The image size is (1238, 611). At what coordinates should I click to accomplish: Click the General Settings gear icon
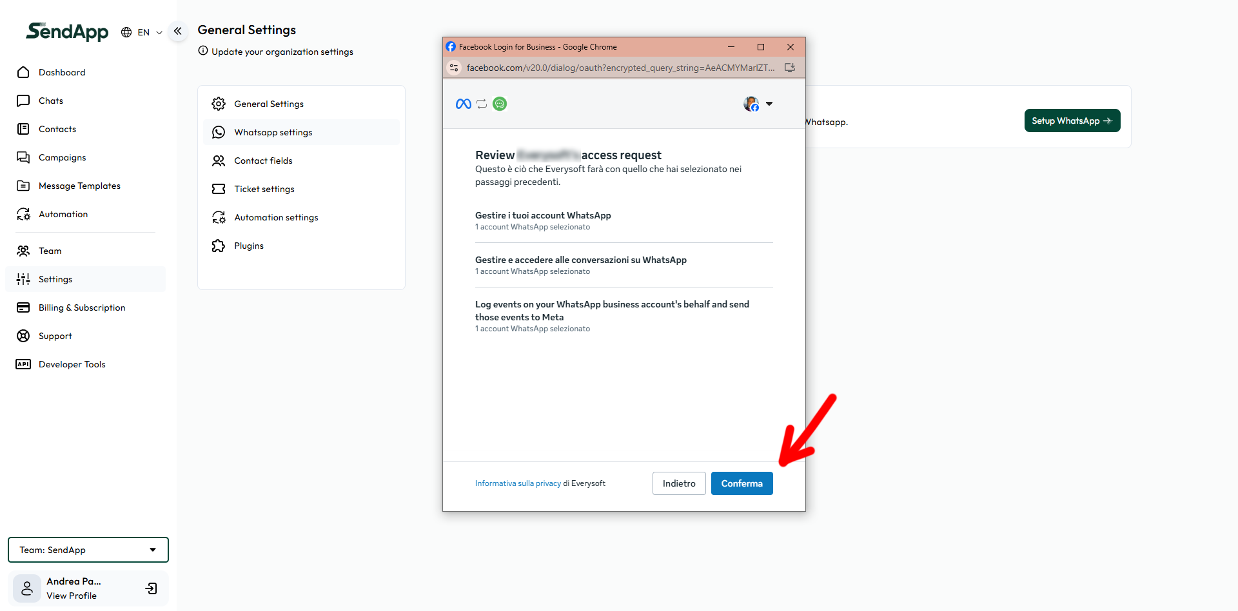point(219,104)
